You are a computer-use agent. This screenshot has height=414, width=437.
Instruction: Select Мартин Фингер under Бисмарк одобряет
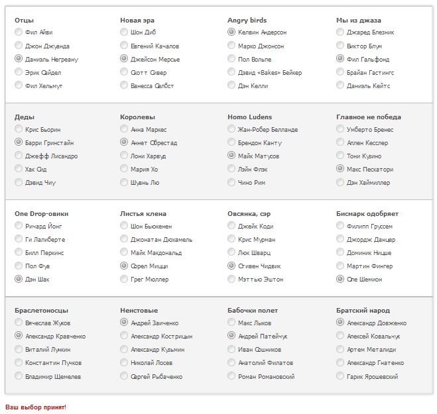click(x=340, y=266)
